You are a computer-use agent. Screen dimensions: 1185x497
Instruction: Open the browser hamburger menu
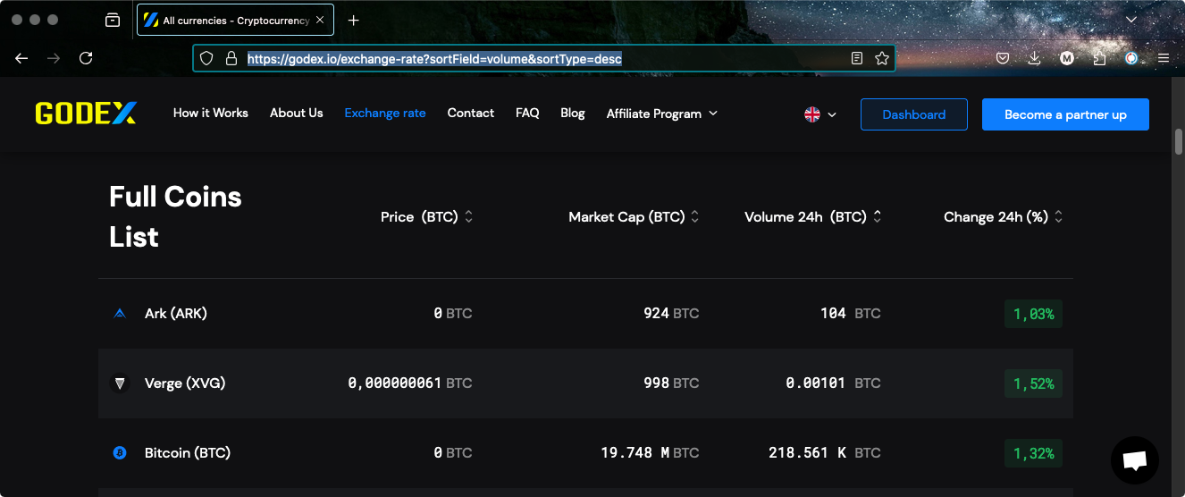1163,58
